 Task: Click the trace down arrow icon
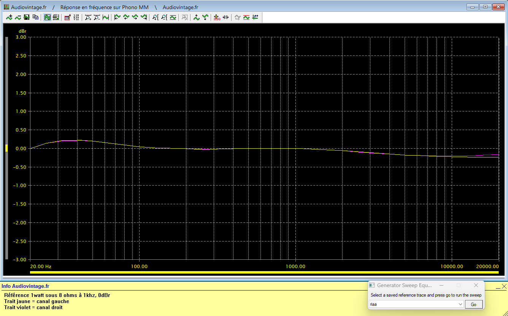(205, 17)
